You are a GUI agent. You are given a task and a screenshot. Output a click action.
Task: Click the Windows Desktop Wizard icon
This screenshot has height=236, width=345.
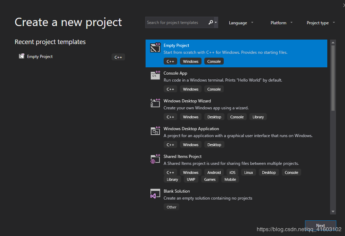click(x=155, y=103)
